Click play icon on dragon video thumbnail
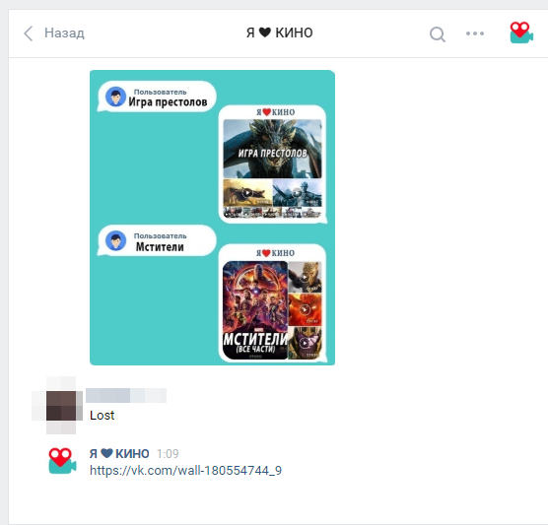This screenshot has height=525, width=548. pos(247,193)
